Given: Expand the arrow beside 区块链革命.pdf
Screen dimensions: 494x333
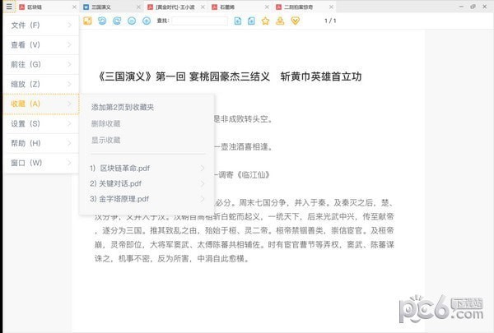Looking at the screenshot, I should click(x=203, y=169).
